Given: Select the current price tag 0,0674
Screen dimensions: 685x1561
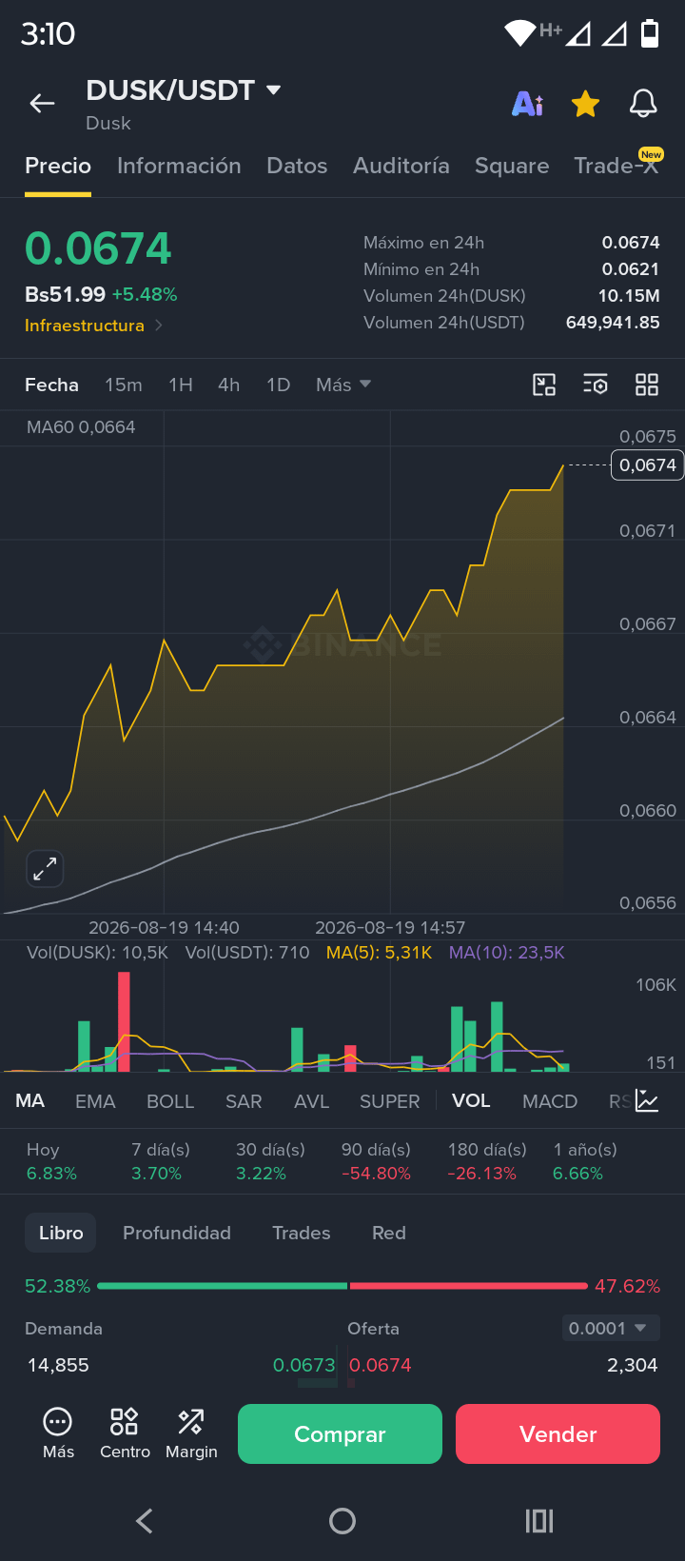Looking at the screenshot, I should (647, 465).
